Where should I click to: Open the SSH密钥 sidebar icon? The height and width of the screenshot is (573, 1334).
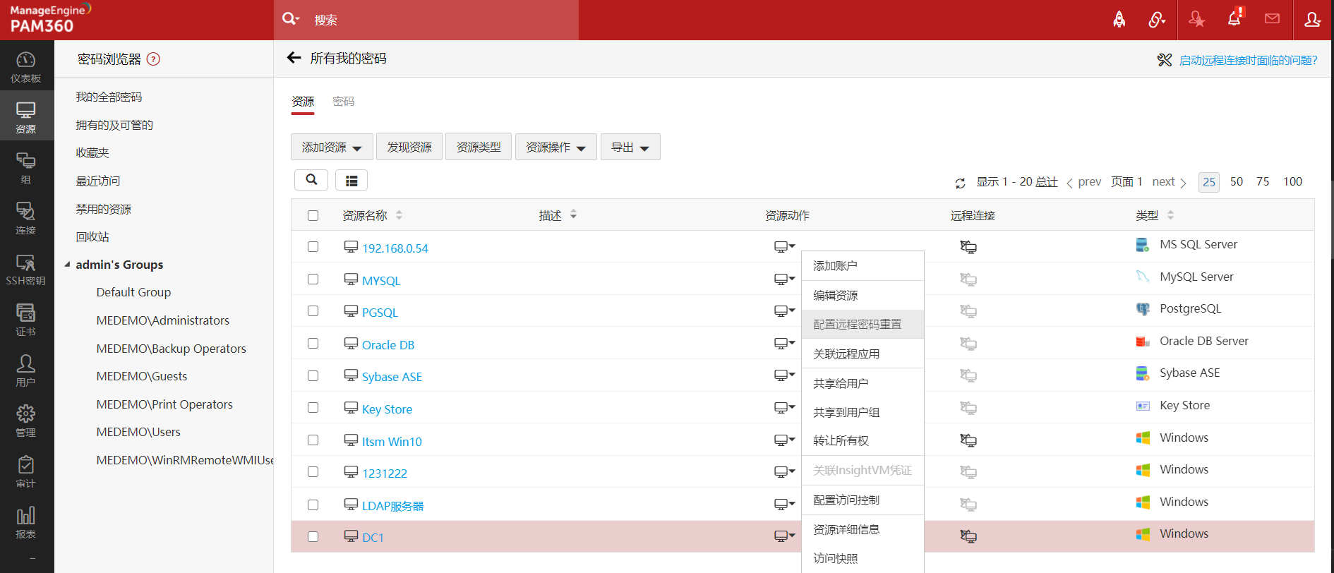(26, 270)
